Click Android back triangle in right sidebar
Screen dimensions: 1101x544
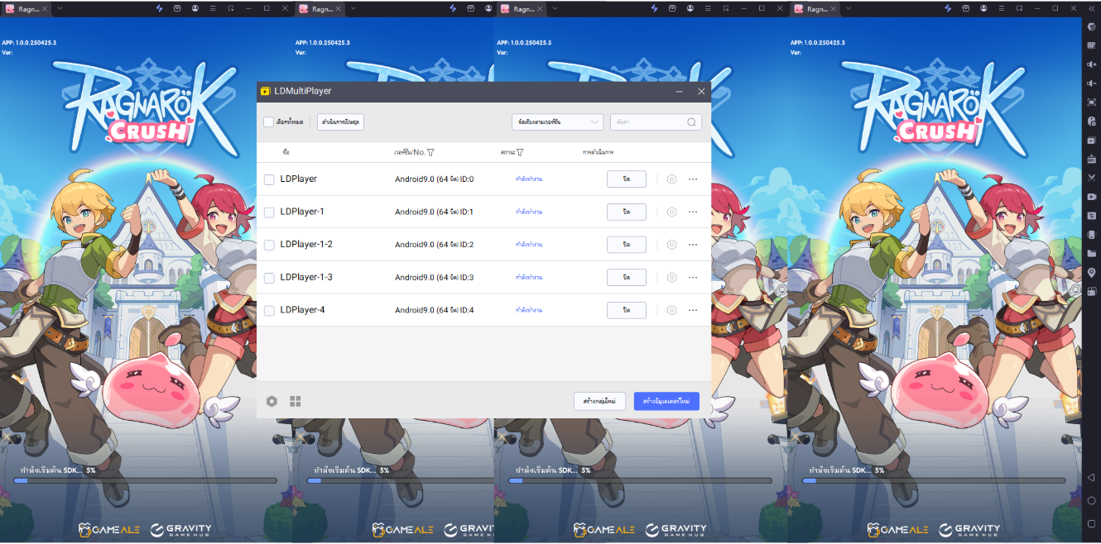(x=1092, y=479)
